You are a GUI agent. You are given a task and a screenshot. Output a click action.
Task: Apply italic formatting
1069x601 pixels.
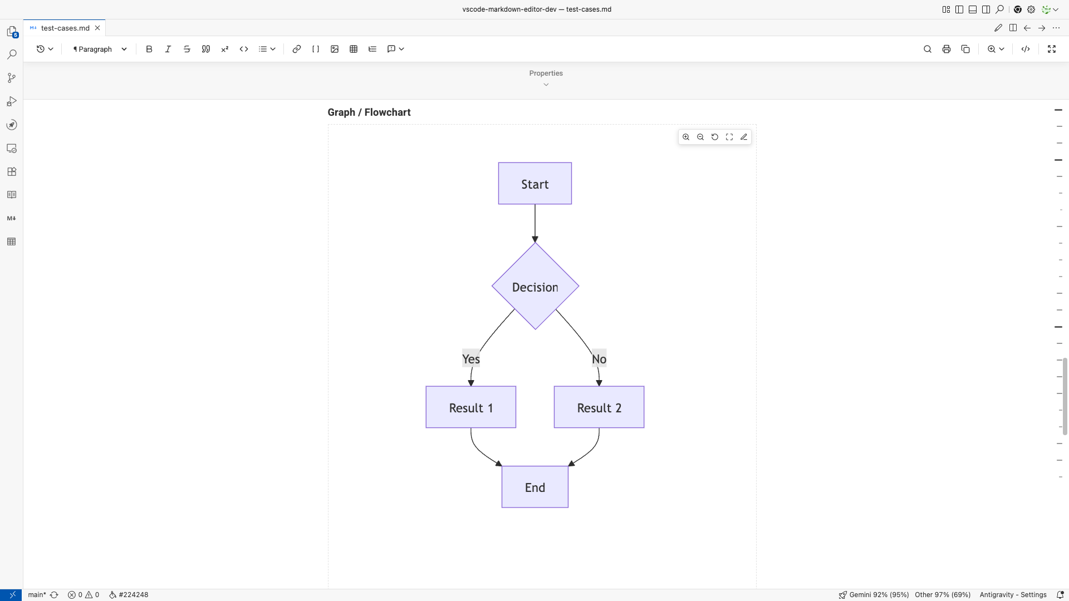coord(168,49)
